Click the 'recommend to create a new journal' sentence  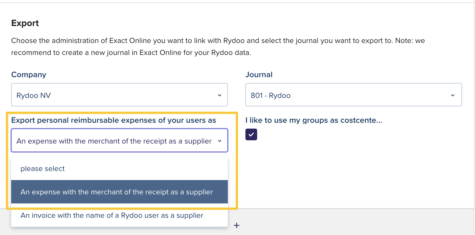point(131,53)
